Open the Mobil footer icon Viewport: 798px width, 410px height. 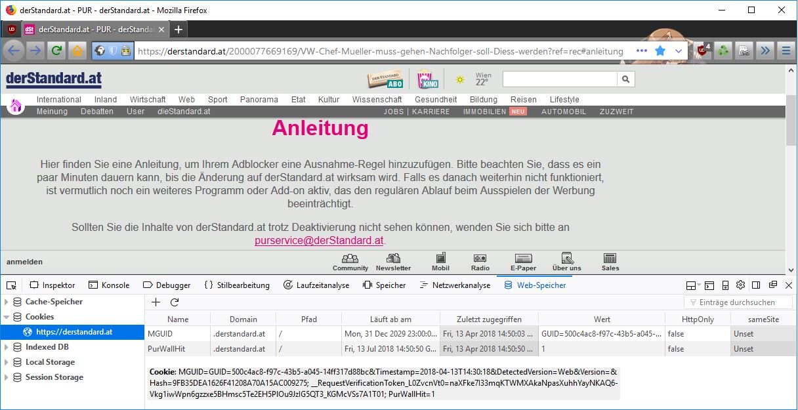pyautogui.click(x=440, y=262)
